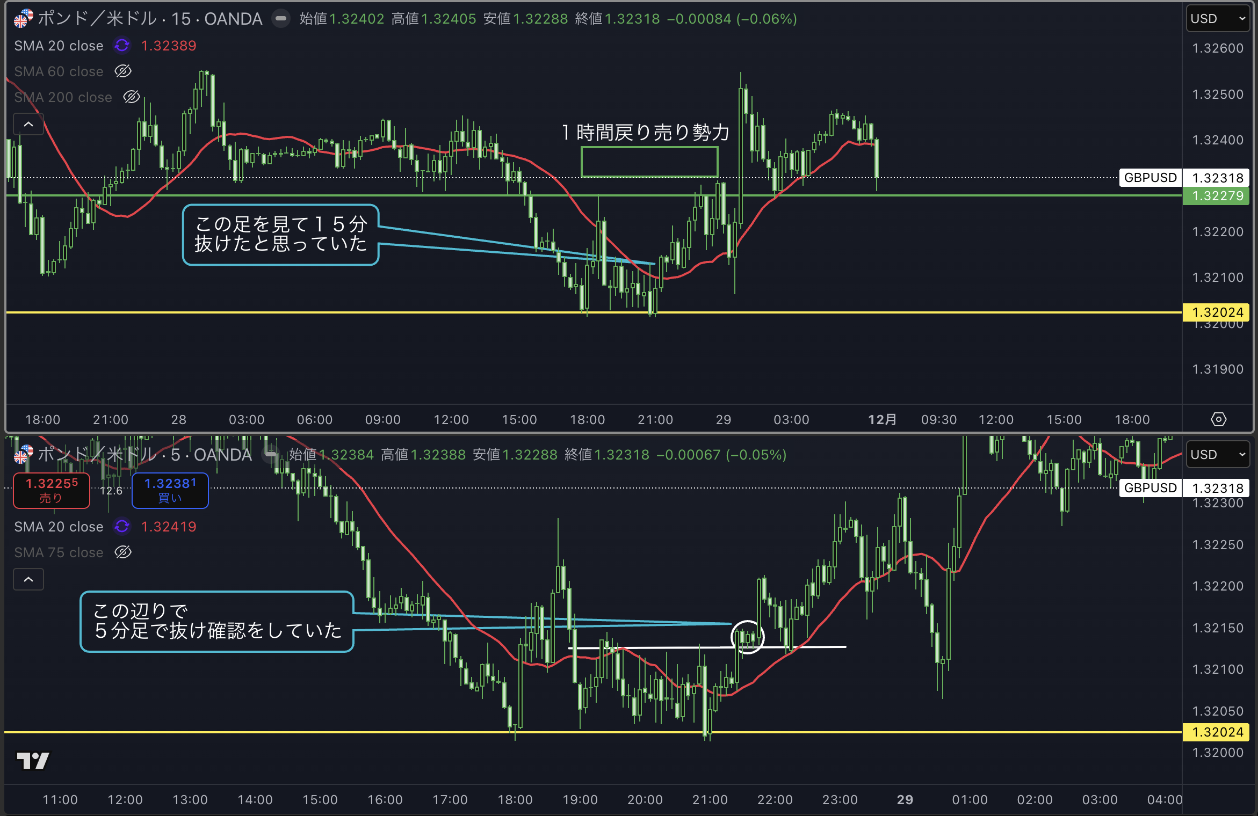Click the 1.32255 sell button

click(x=52, y=490)
